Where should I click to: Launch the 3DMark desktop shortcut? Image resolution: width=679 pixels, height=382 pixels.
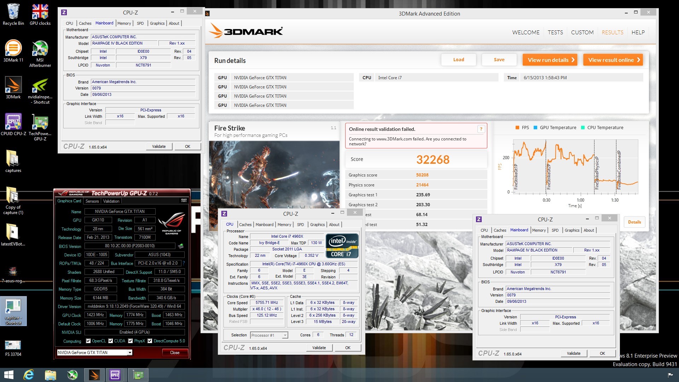(13, 88)
